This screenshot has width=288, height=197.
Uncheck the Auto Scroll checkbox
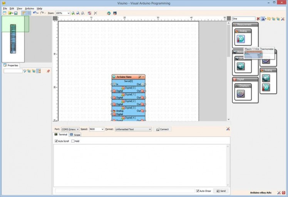(57, 141)
